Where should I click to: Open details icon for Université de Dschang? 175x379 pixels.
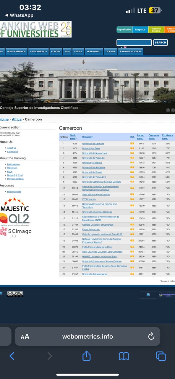(132, 144)
